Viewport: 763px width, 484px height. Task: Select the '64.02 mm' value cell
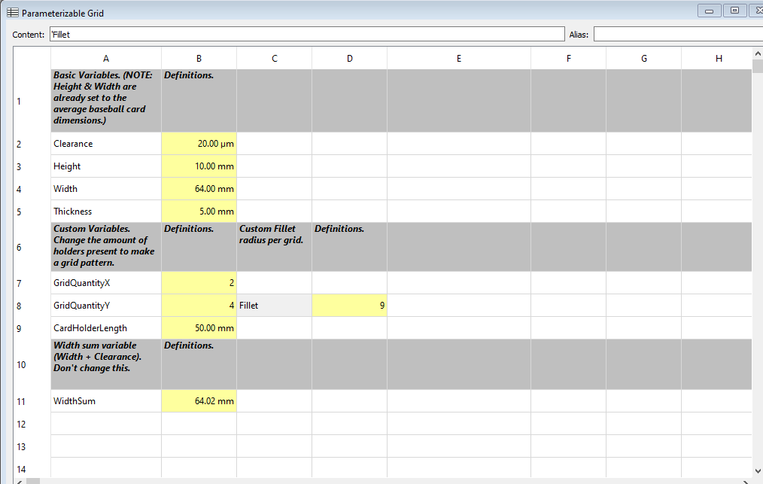coord(199,401)
